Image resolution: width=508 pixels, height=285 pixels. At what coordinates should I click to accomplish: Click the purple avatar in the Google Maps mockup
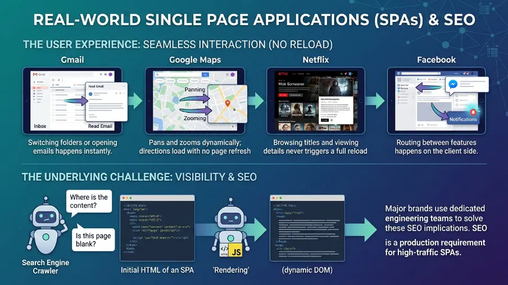tap(232, 75)
